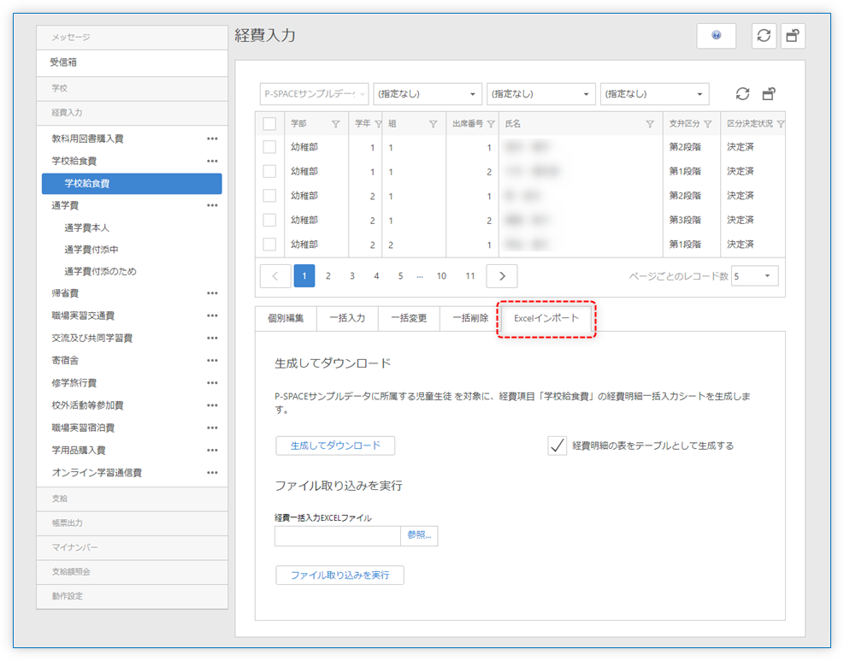This screenshot has height=661, width=844.
Task: Go to page 10 of the list
Action: point(441,276)
